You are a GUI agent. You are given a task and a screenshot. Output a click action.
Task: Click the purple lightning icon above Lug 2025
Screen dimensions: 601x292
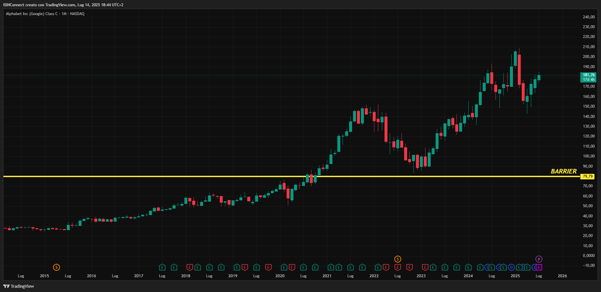(x=539, y=259)
